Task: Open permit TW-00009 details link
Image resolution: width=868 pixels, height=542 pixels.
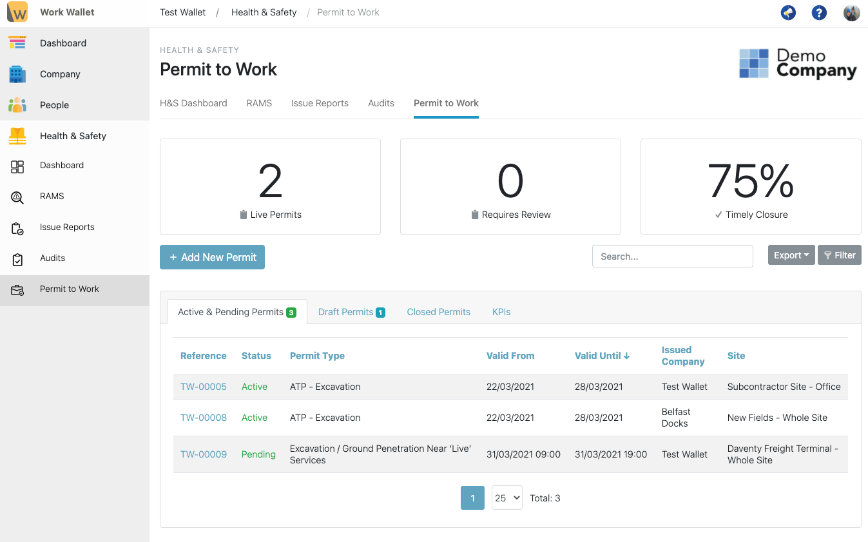Action: pyautogui.click(x=204, y=454)
